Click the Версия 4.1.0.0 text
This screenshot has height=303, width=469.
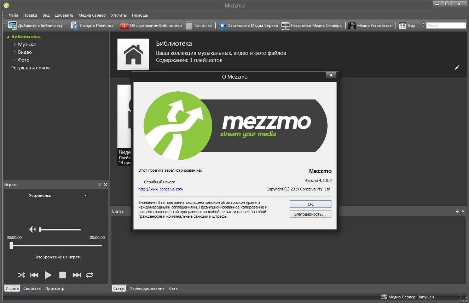[x=318, y=181]
